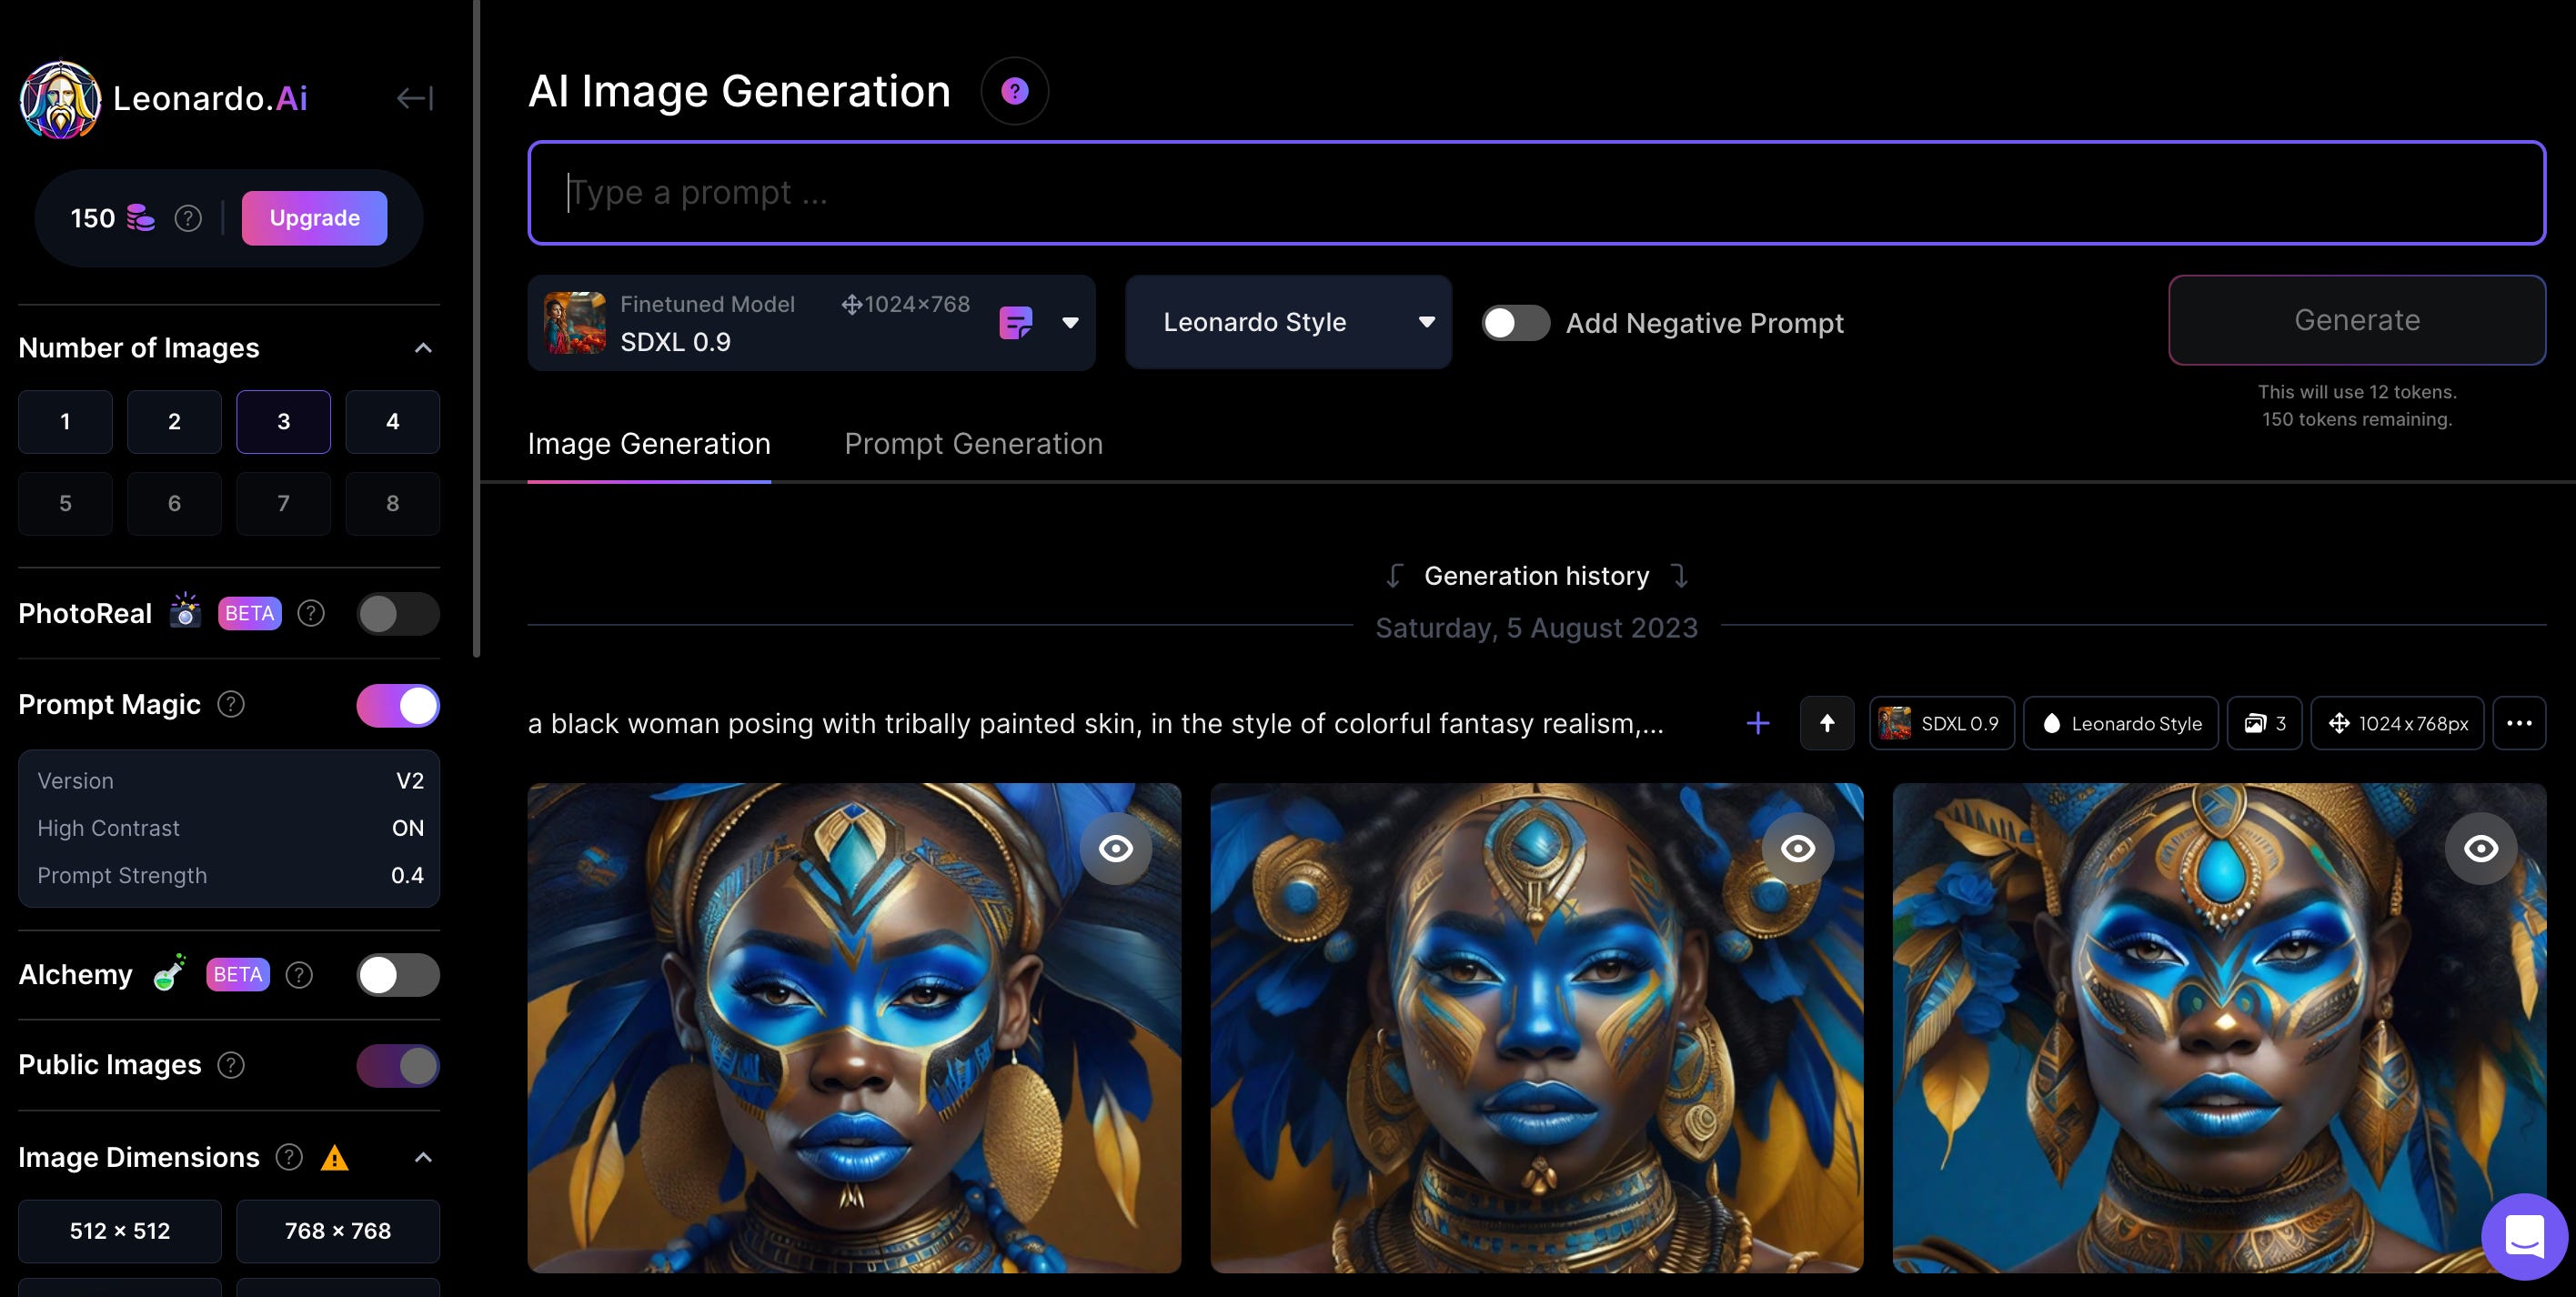Select 4 as the number of images

(x=392, y=422)
